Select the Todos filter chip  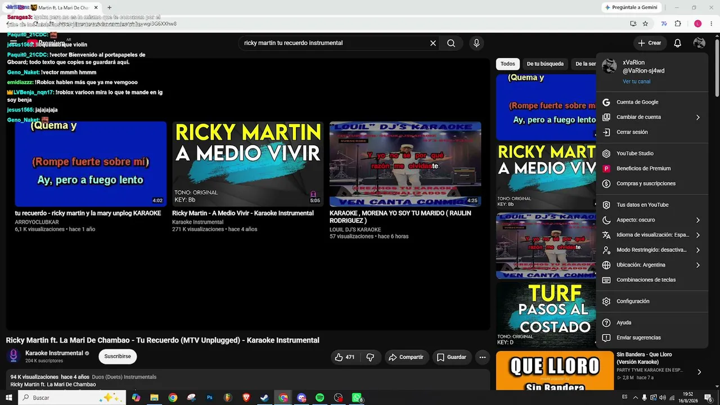click(x=508, y=64)
